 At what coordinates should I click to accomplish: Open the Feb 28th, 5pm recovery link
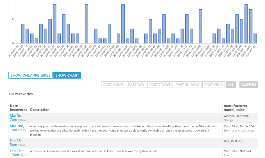point(17,143)
